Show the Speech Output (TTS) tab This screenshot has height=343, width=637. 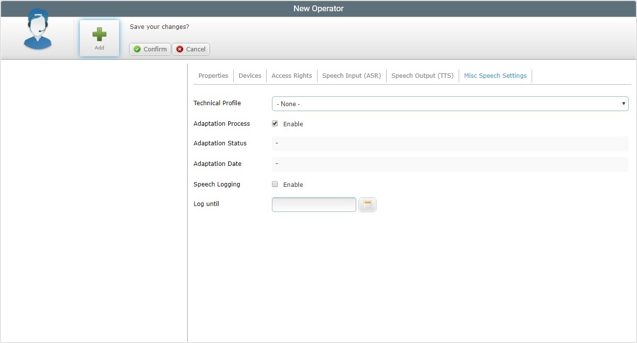coord(422,76)
